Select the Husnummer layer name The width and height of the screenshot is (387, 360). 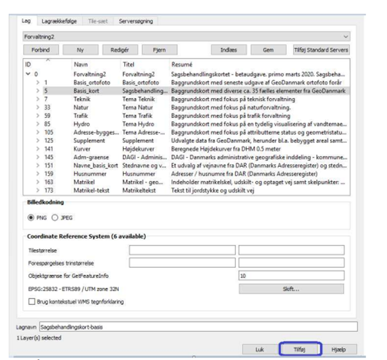click(x=90, y=174)
